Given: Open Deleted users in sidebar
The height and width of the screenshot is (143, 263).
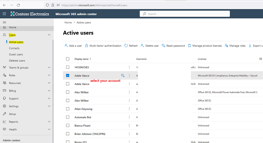Looking at the screenshot, I should click(17, 61).
